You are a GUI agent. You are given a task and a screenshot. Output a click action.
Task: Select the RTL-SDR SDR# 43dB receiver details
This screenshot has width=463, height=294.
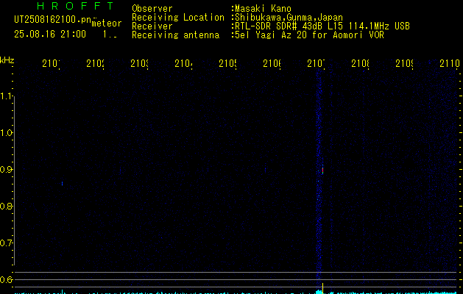pyautogui.click(x=322, y=26)
